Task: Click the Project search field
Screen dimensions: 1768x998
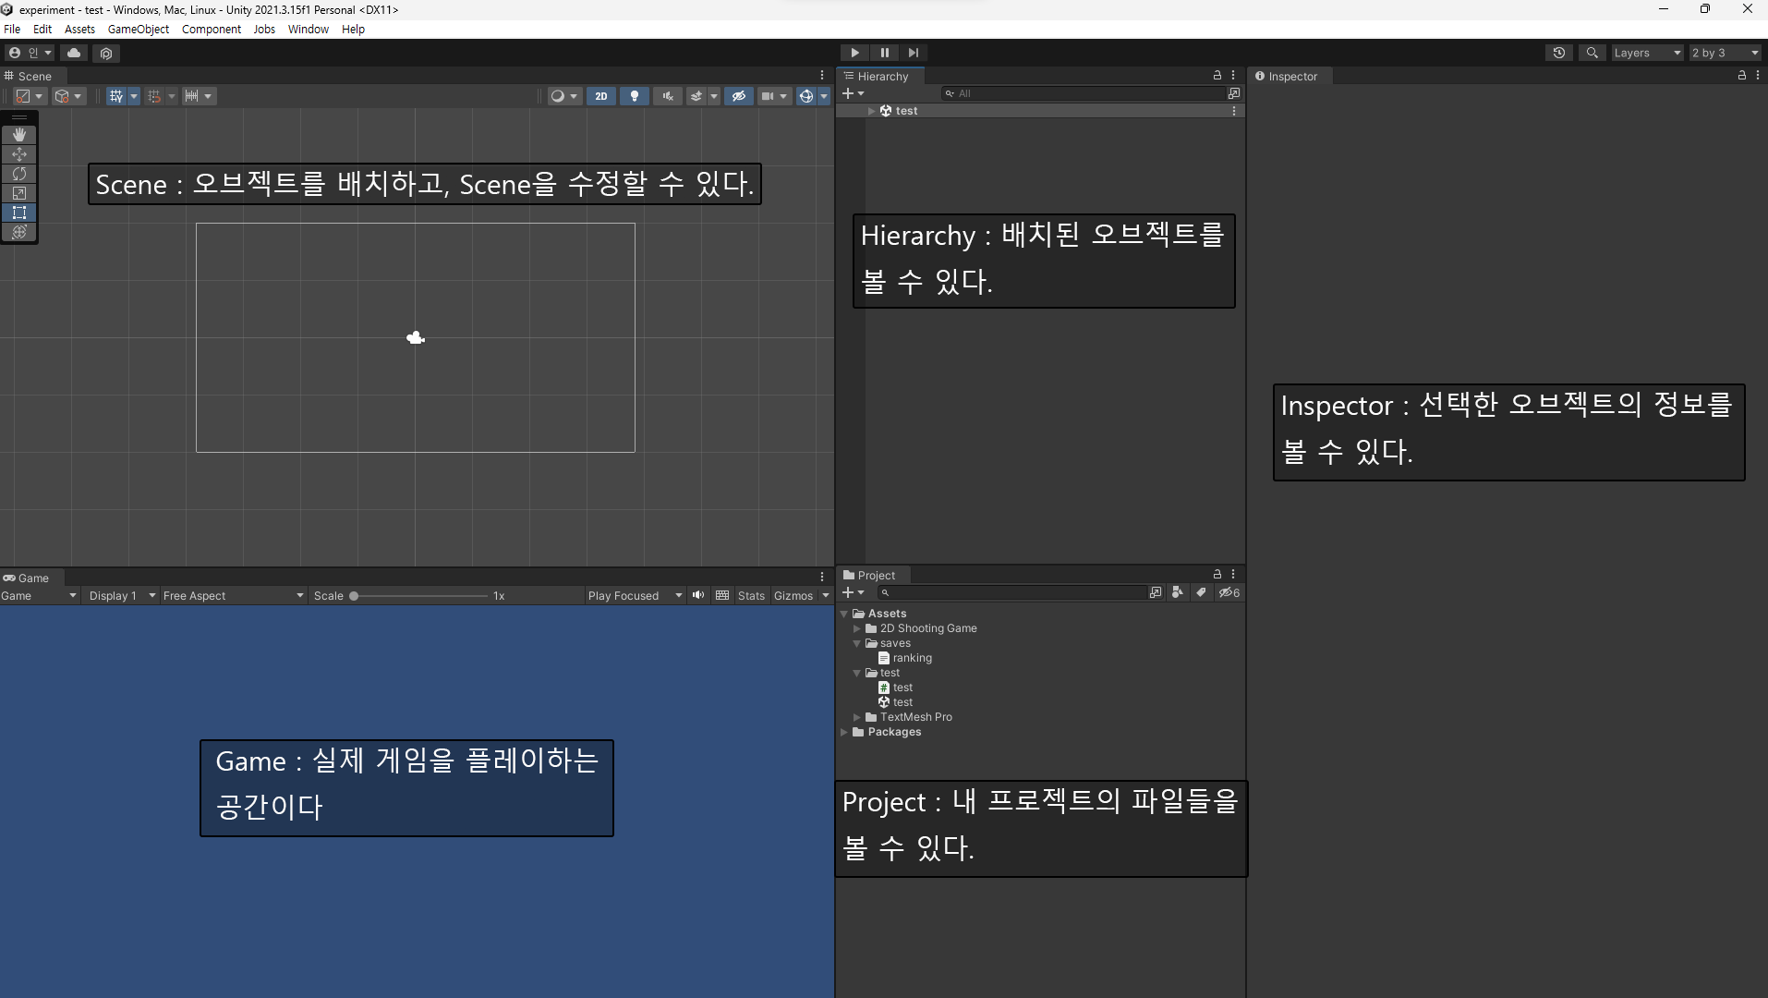Action: [x=1011, y=592]
